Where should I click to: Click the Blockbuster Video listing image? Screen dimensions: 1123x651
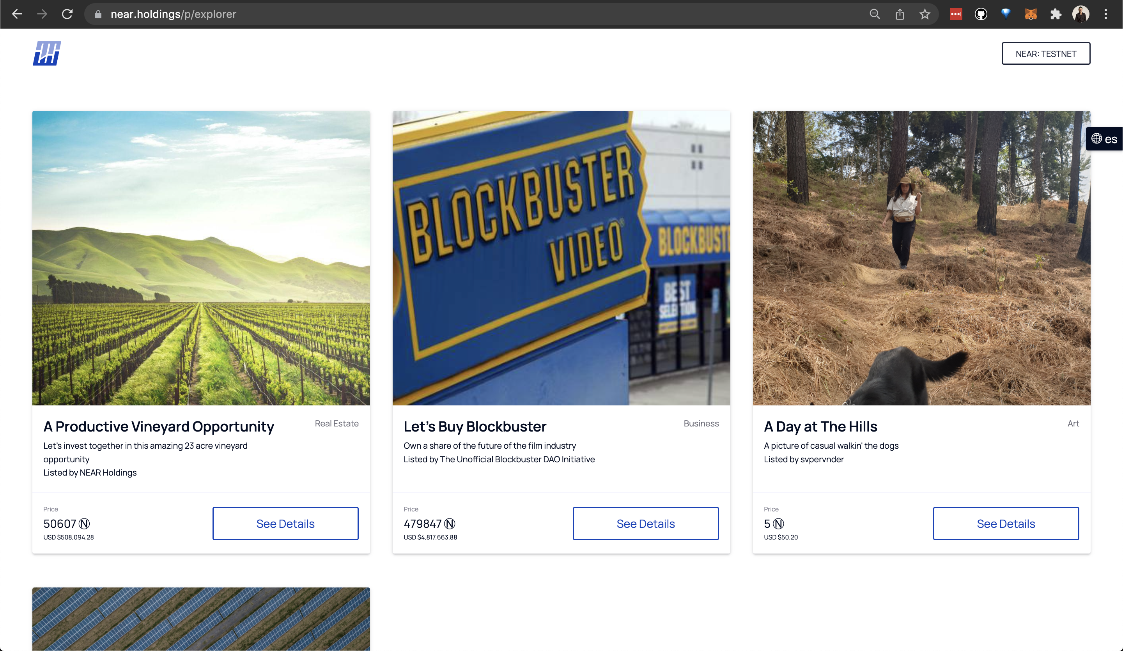pyautogui.click(x=561, y=258)
